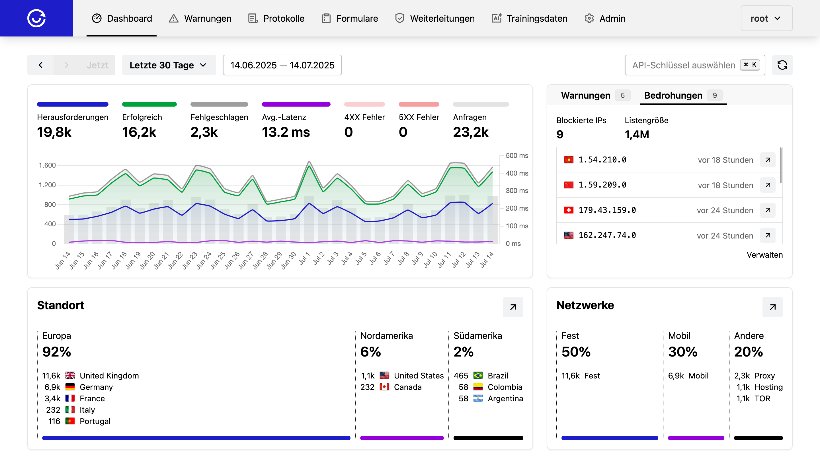Open details arrow for IP 162.247.74.0
820x456 pixels.
pyautogui.click(x=768, y=235)
